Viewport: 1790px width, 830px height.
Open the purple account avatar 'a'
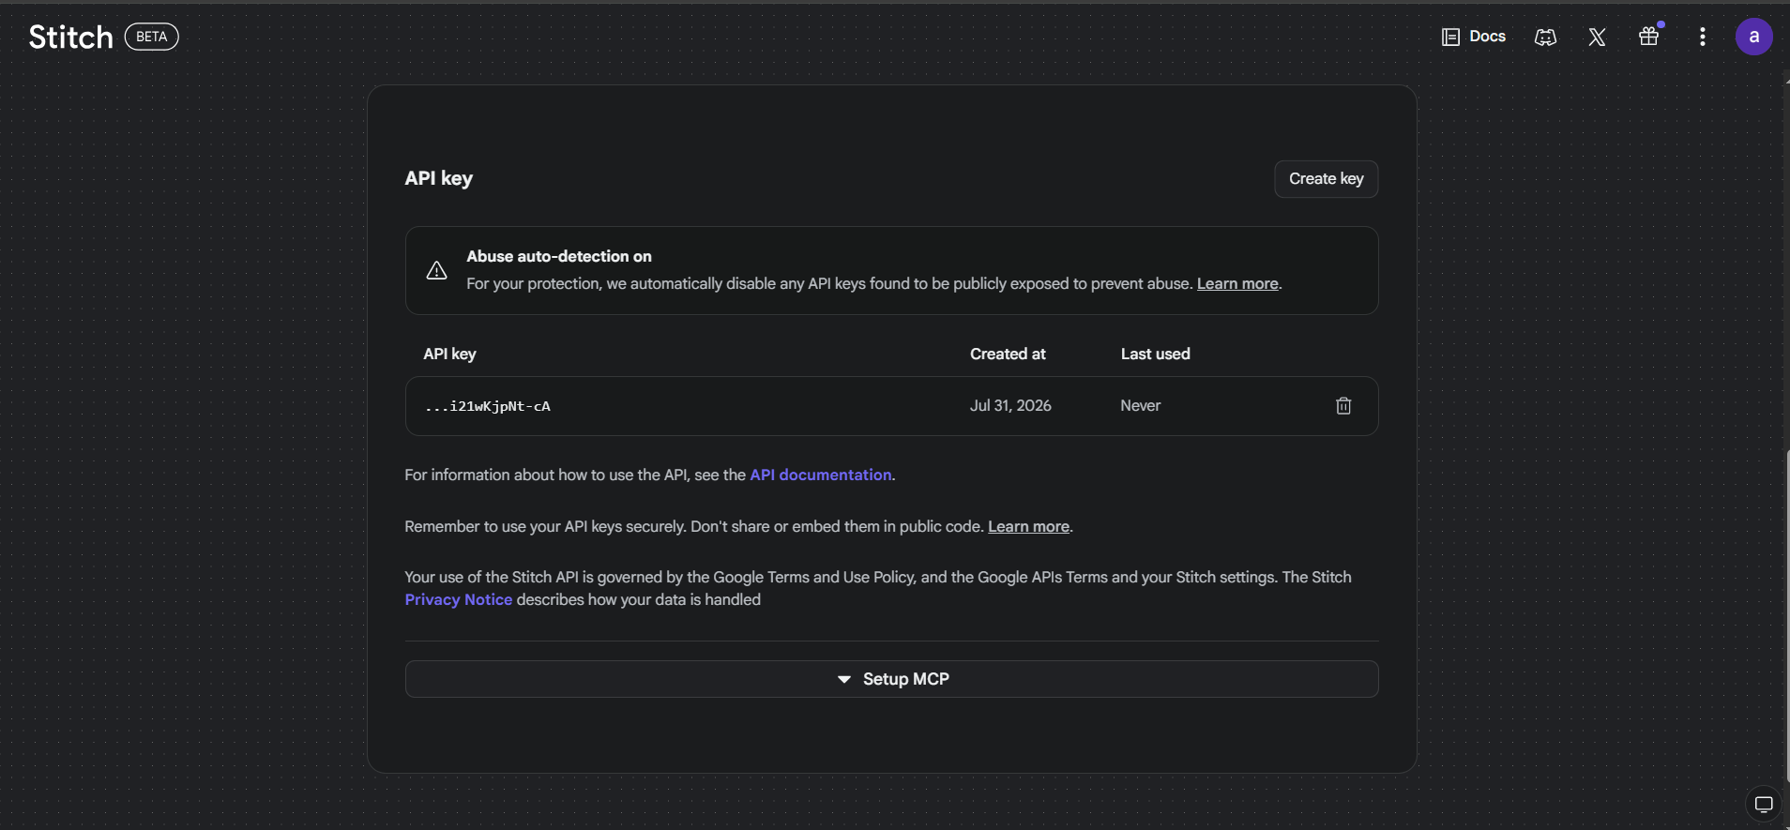click(x=1753, y=37)
